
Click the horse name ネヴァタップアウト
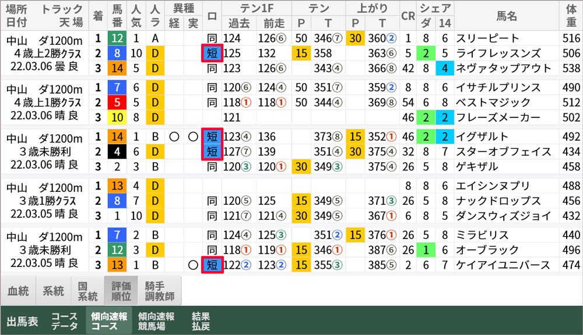[x=504, y=68]
